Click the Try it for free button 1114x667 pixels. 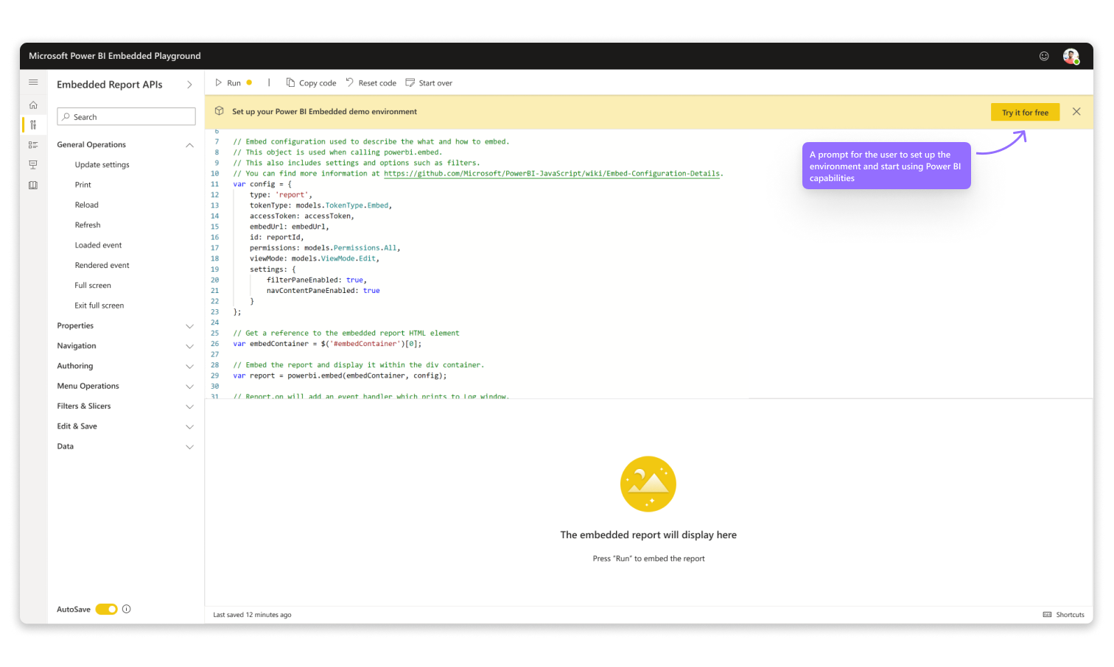1025,113
